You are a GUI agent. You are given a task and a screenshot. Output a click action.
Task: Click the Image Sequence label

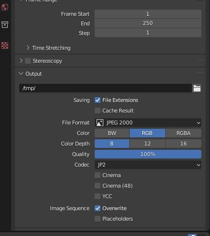click(70, 208)
